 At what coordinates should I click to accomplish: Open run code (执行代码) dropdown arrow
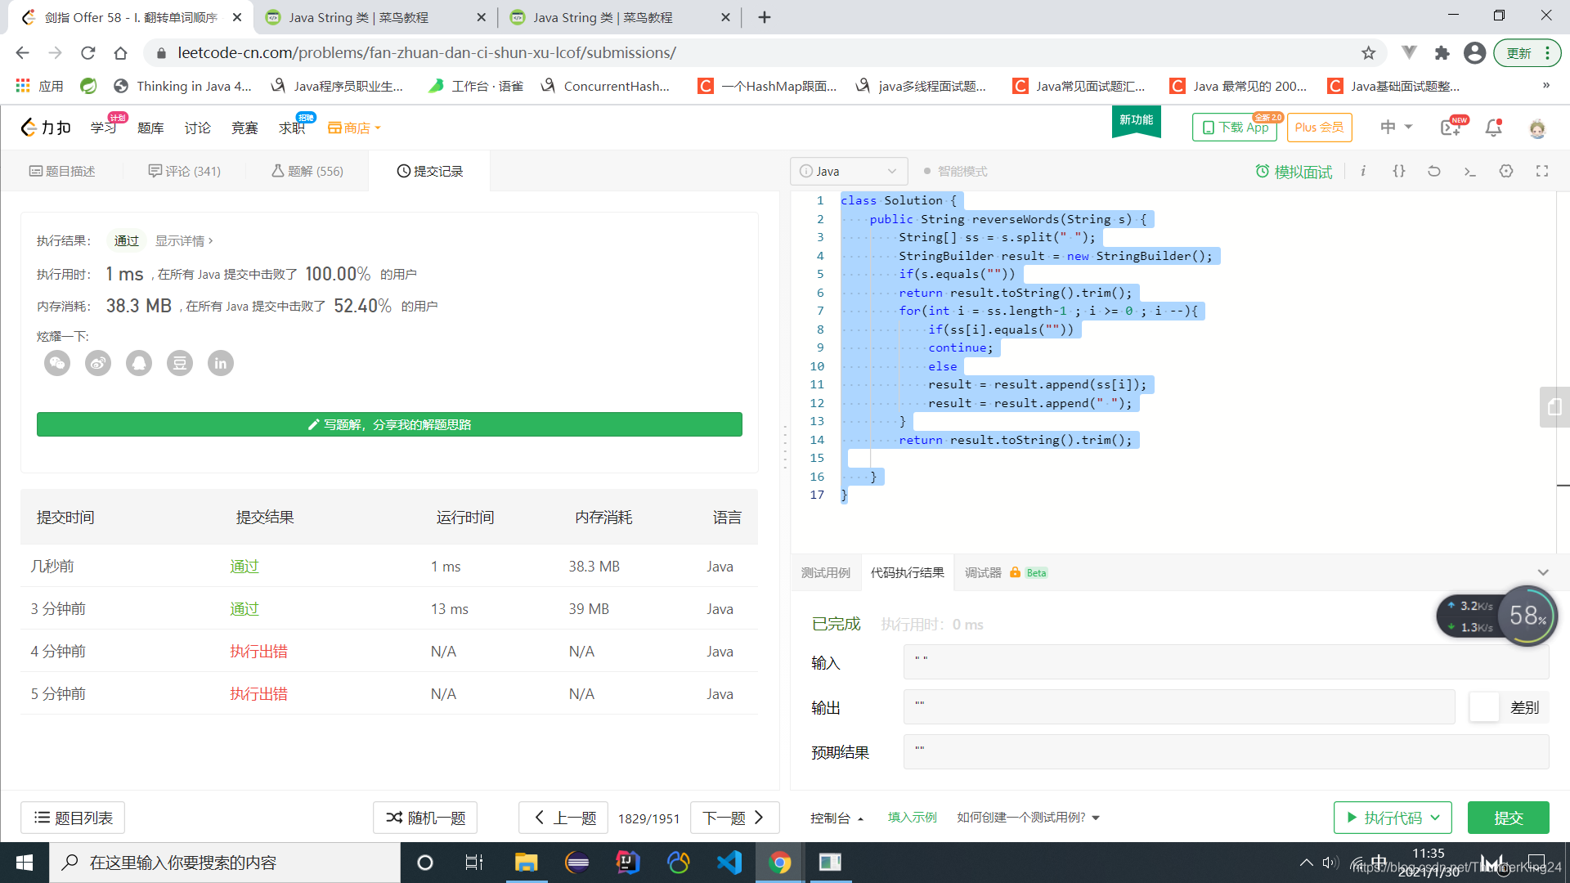[1436, 818]
